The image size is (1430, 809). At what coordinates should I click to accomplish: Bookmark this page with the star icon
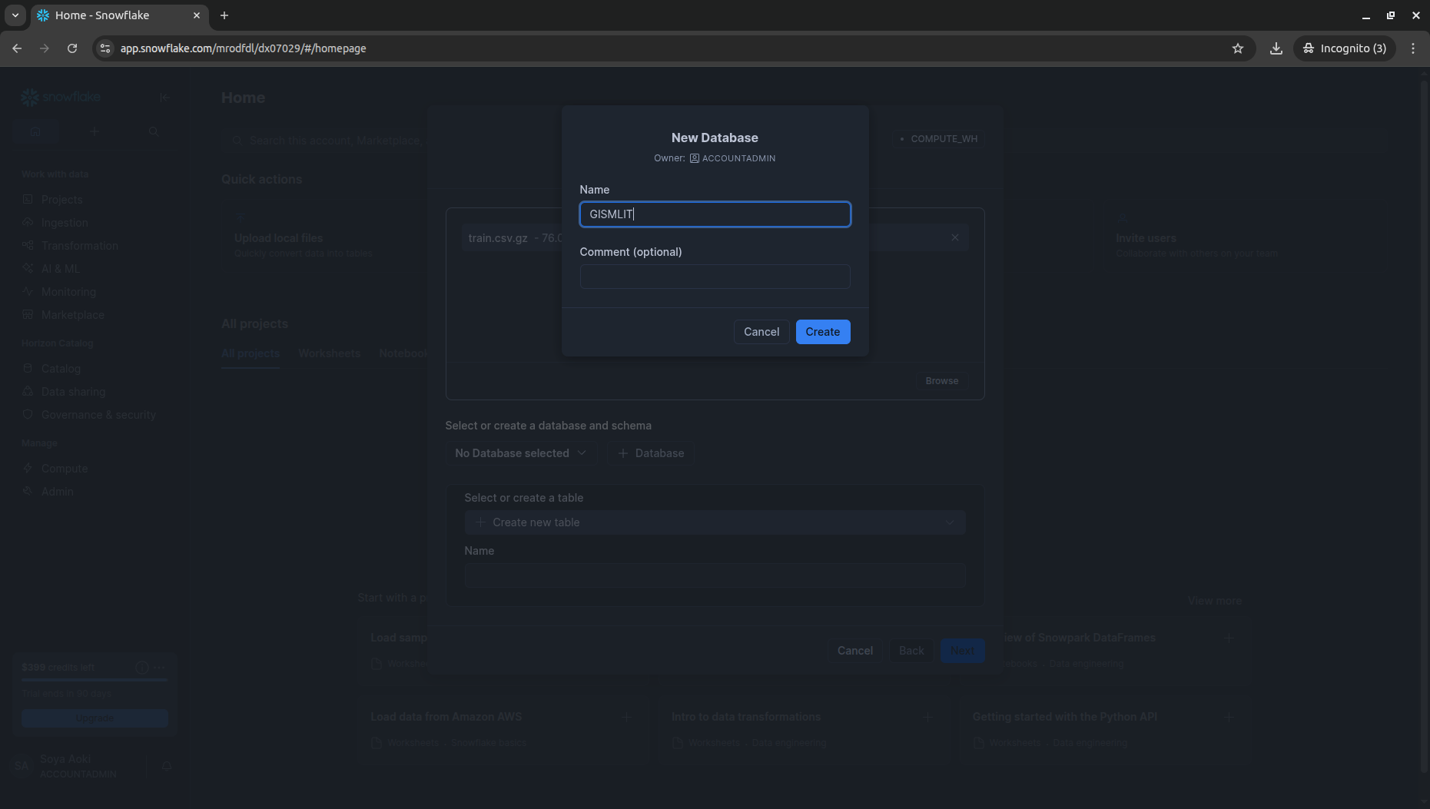[x=1237, y=48]
